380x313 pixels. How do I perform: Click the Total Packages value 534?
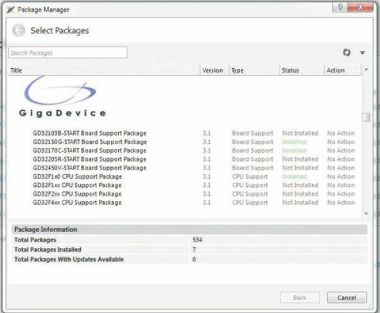click(197, 240)
